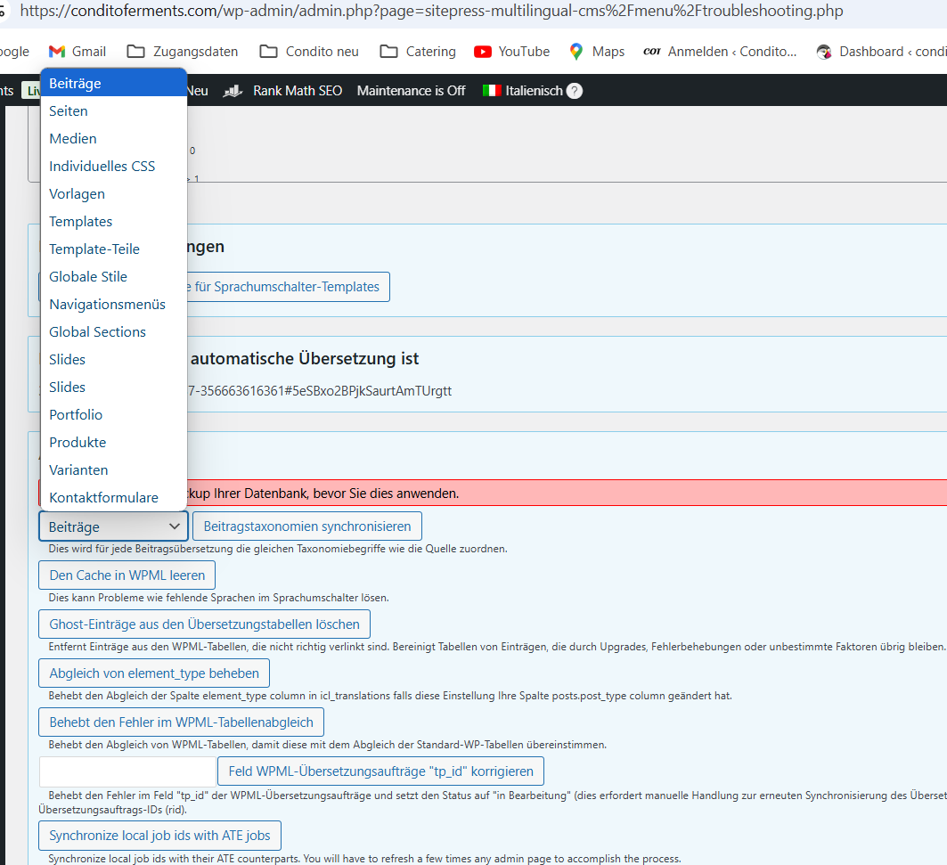The image size is (947, 865).
Task: Click the text 'Dies wird für jede Beitragsübersetzung'
Action: 278,549
